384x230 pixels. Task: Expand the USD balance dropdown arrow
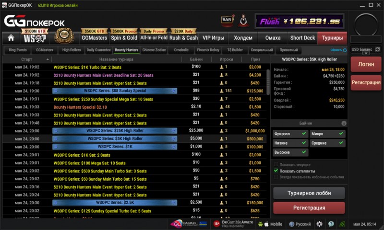(x=366, y=54)
